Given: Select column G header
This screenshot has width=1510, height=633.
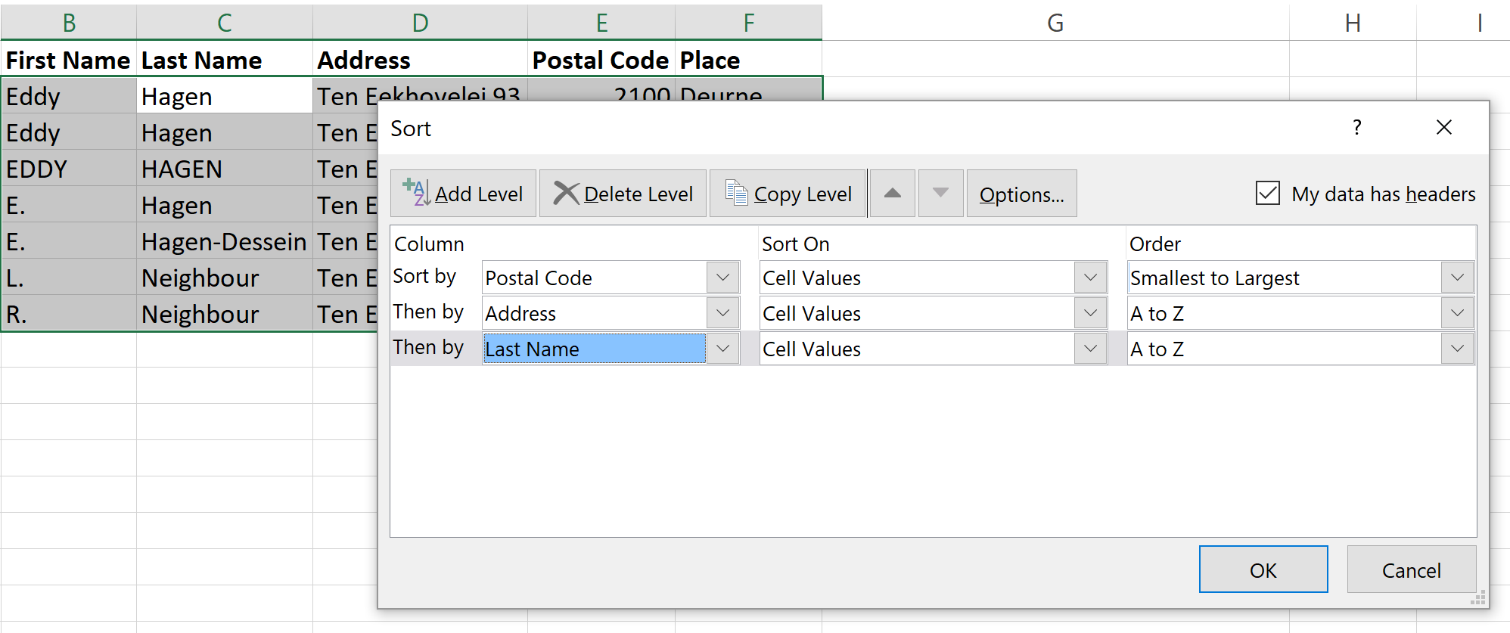Looking at the screenshot, I should click(x=1055, y=23).
